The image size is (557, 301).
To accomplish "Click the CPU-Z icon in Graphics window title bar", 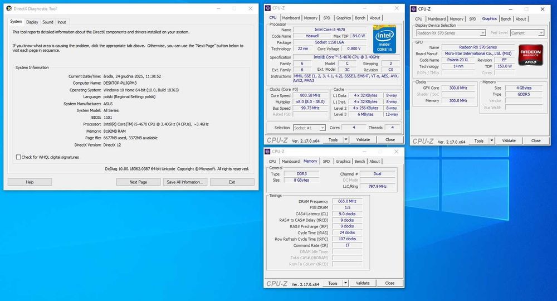I will coord(413,9).
